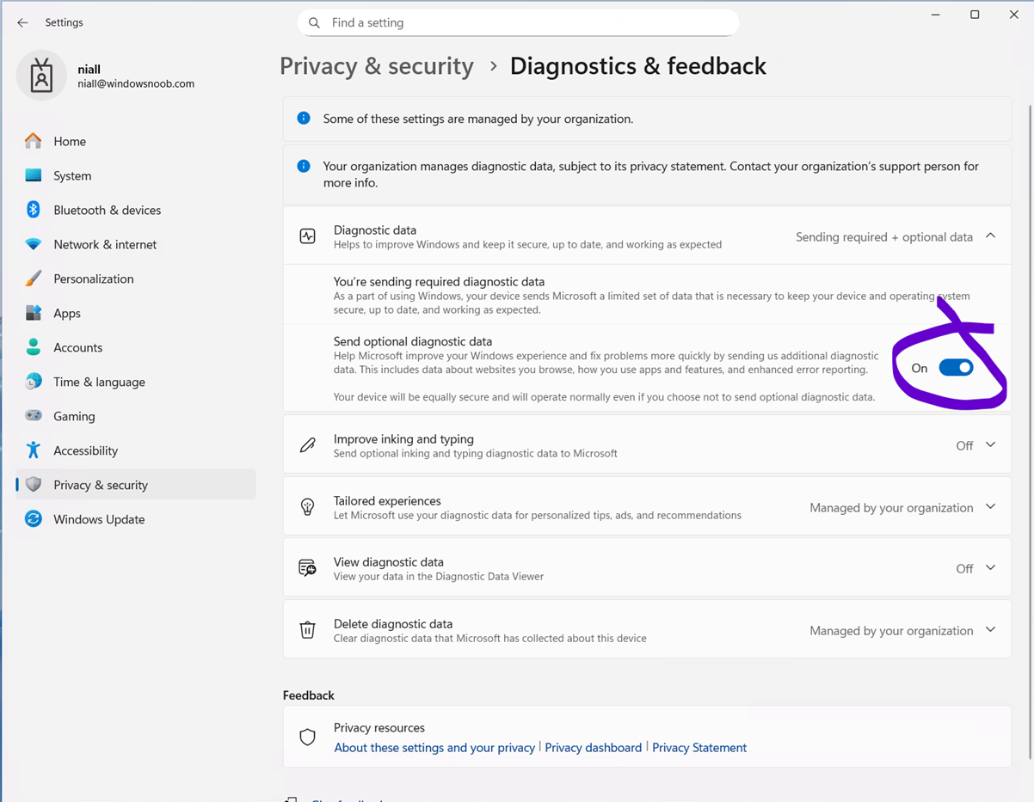Click the Personalization paintbrush icon
Image resolution: width=1034 pixels, height=802 pixels.
[x=34, y=279]
